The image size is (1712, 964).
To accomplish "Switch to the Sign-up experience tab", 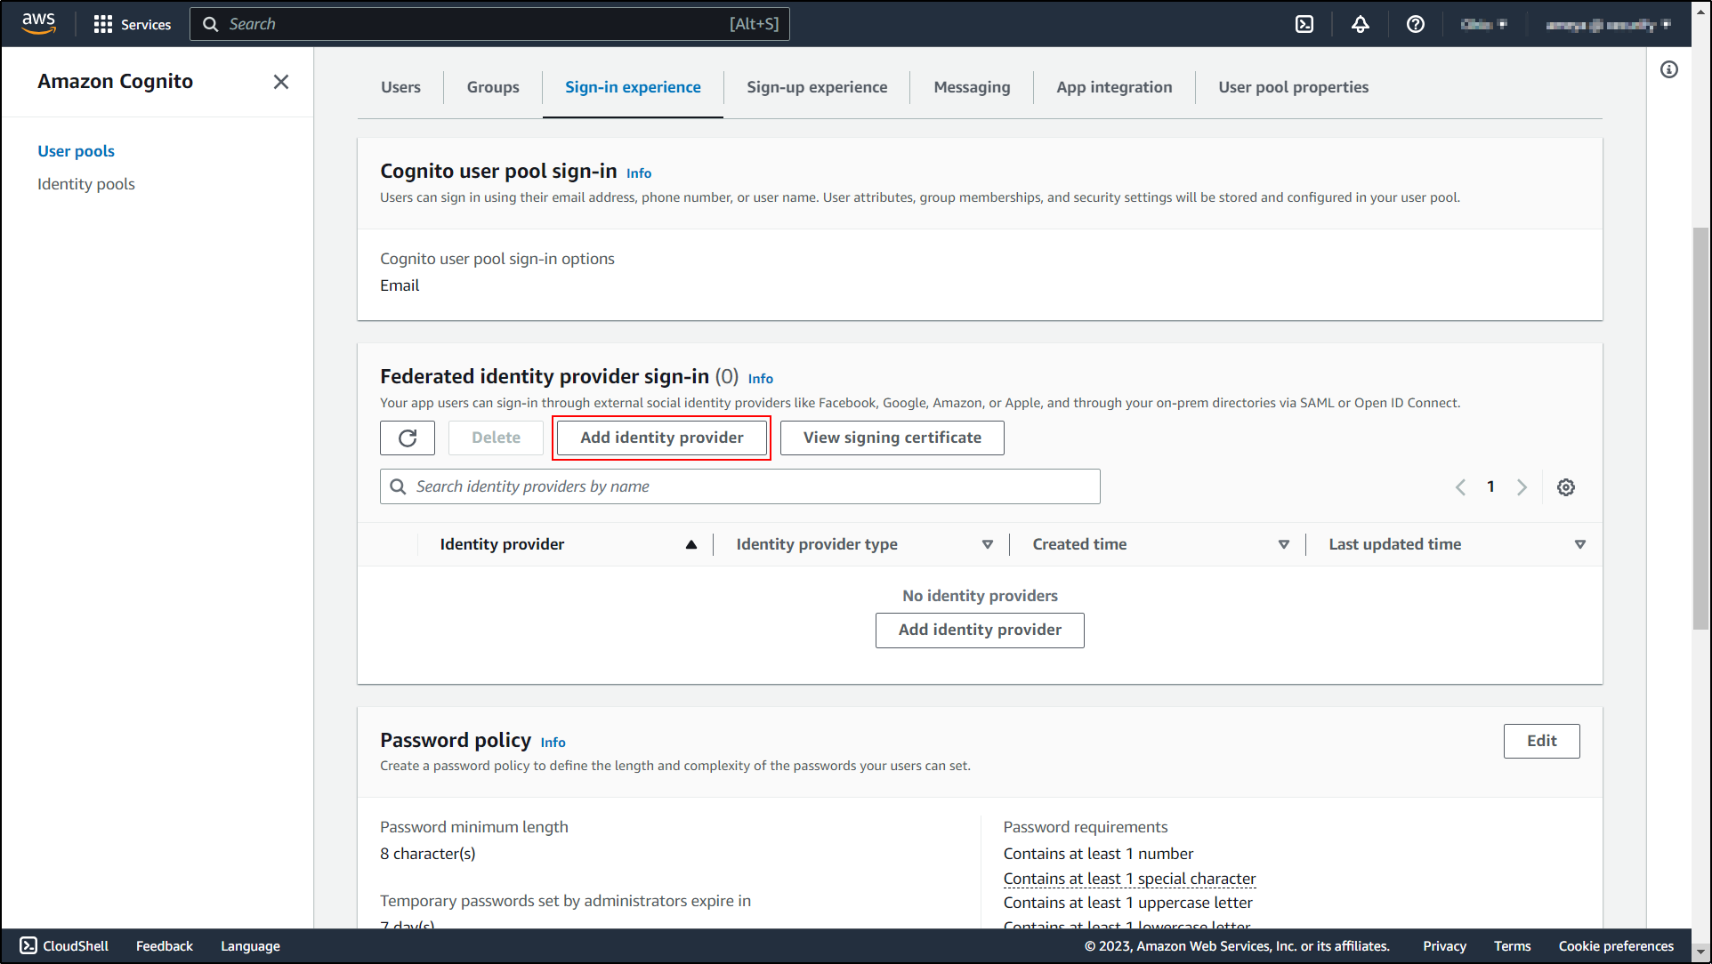I will [x=816, y=87].
